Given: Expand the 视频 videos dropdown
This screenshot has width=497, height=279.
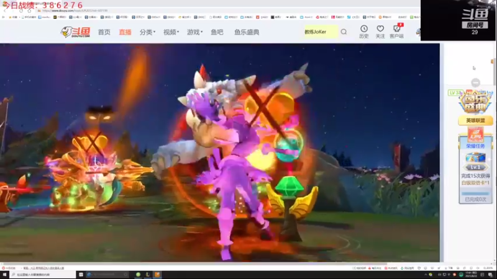Looking at the screenshot, I should 171,32.
